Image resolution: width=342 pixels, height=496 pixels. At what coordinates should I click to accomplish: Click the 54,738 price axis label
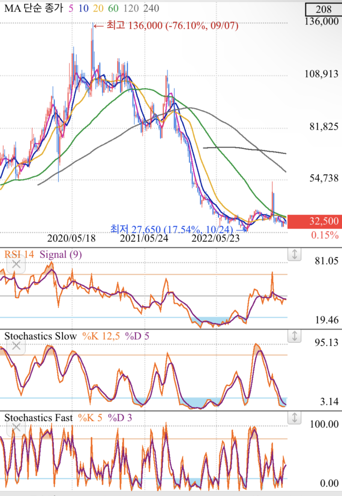tap(324, 178)
